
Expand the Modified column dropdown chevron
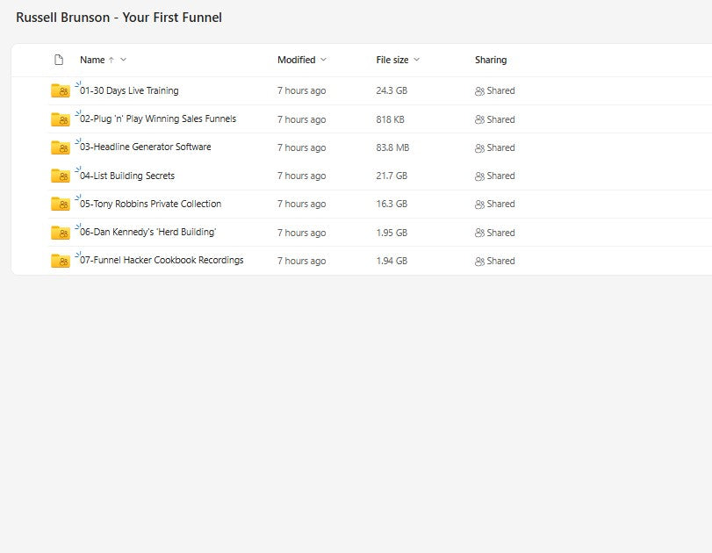[x=323, y=60]
